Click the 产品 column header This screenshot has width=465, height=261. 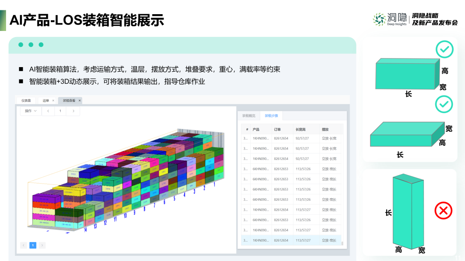pyautogui.click(x=256, y=129)
